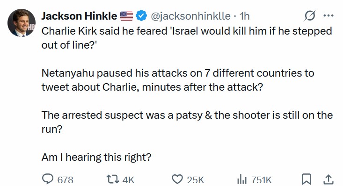Screen dimensions: 343x186
Task: Open the post via its 1h timestamp
Action: tap(244, 16)
